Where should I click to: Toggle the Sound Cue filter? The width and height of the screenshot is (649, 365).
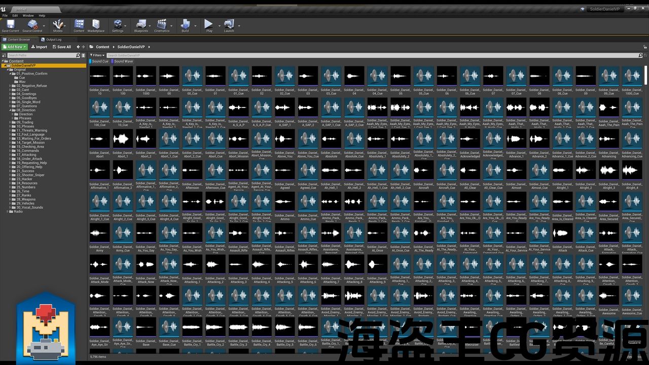point(99,61)
